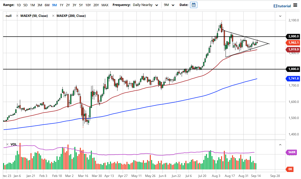Remove the MAEXP (50, Close) indicator
The width and height of the screenshot is (301, 179).
tap(17, 16)
